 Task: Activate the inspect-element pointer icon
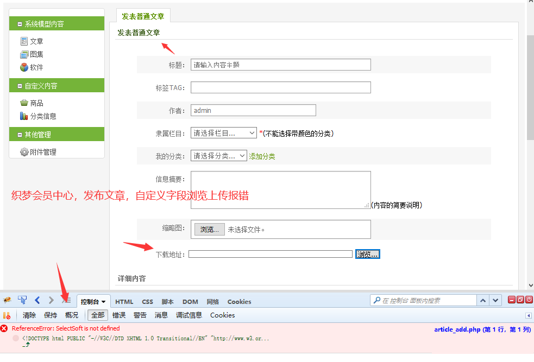pos(22,300)
